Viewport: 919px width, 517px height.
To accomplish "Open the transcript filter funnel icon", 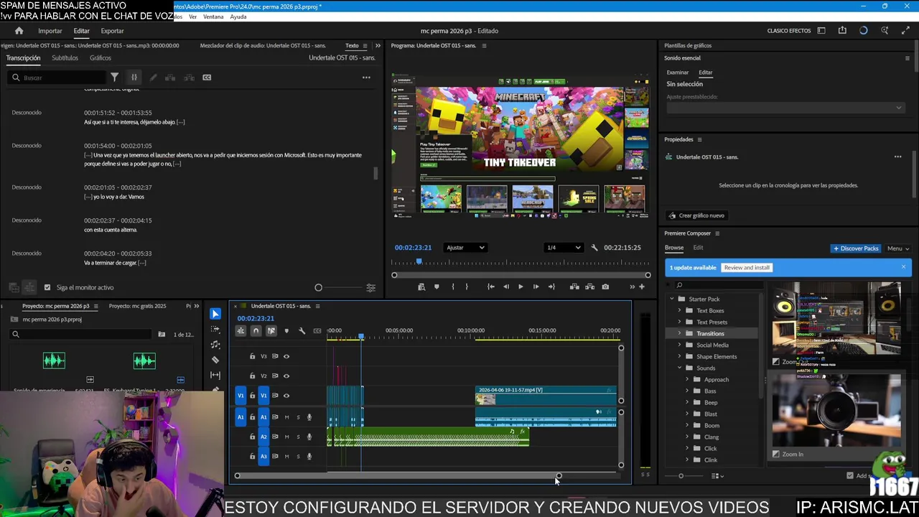I will point(114,78).
